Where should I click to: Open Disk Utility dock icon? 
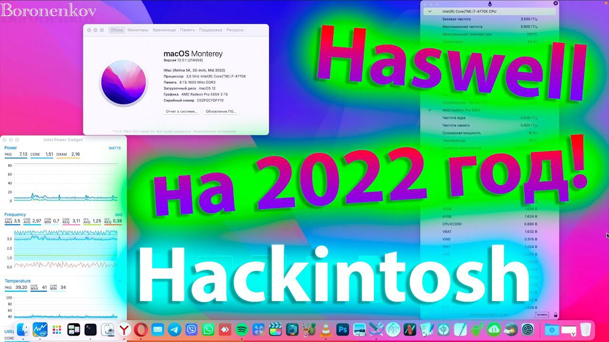pyautogui.click(x=108, y=330)
